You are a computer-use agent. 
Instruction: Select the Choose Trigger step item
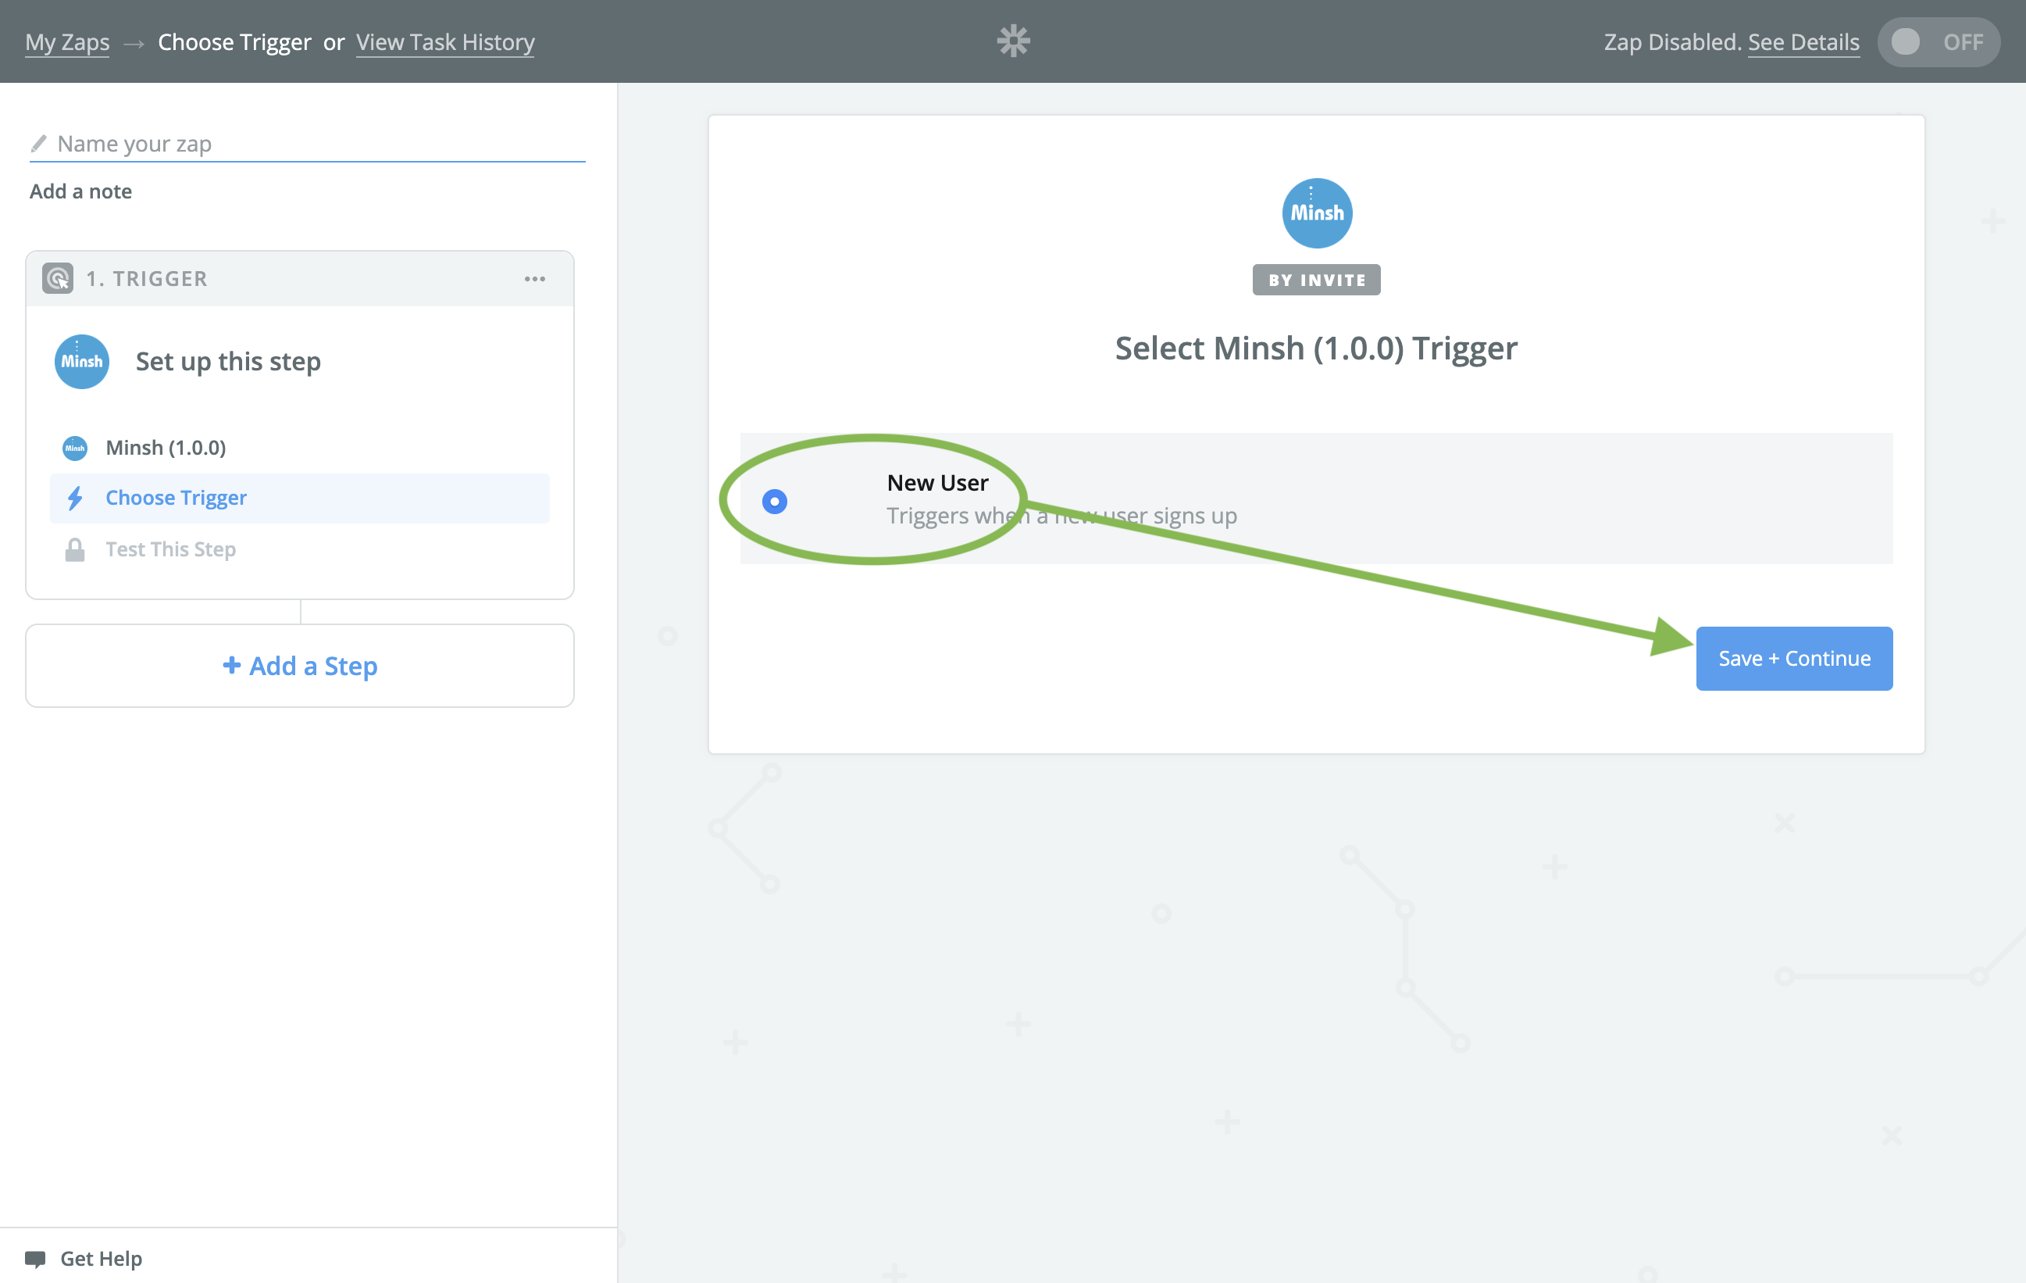299,499
